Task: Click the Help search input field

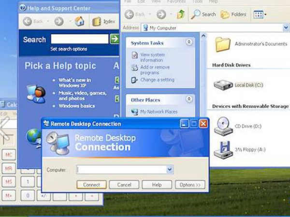Action: pos(80,39)
